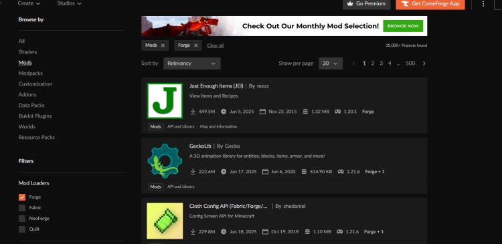This screenshot has width=502, height=244.
Task: Click Map and Information tag on JEI
Action: pos(219,126)
